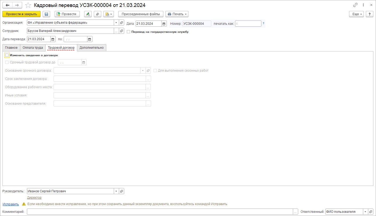Viewport: 376px width, 216px height.
Task: Expand the Руководитель dropdown list
Action: (116, 191)
